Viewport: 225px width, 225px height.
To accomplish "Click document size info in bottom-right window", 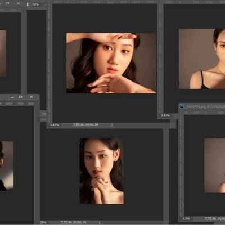I will tap(215, 219).
